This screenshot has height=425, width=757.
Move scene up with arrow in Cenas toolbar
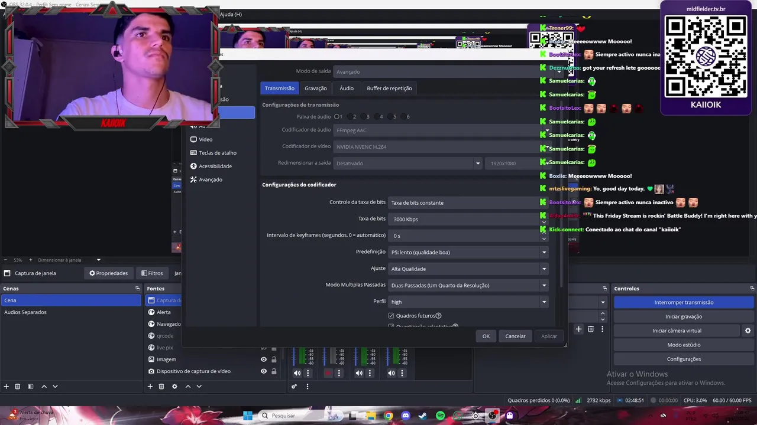44,387
